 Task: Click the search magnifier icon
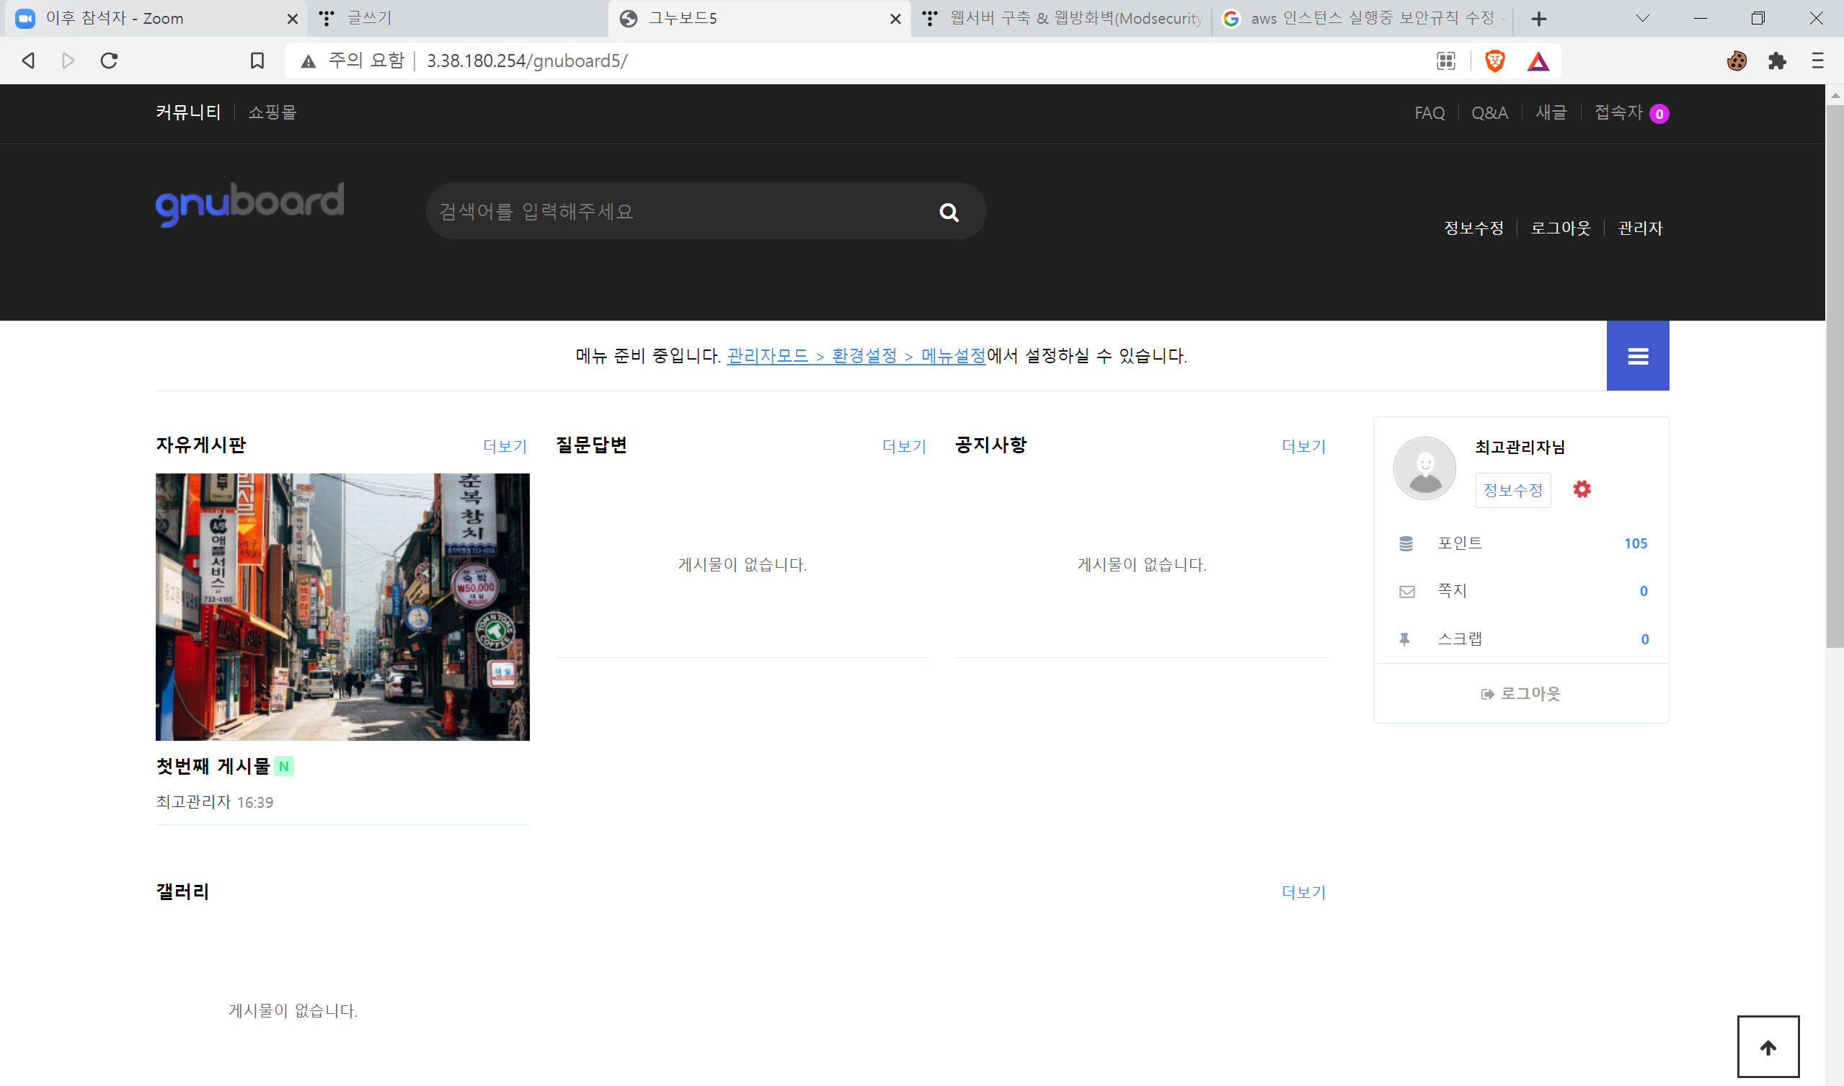tap(949, 212)
